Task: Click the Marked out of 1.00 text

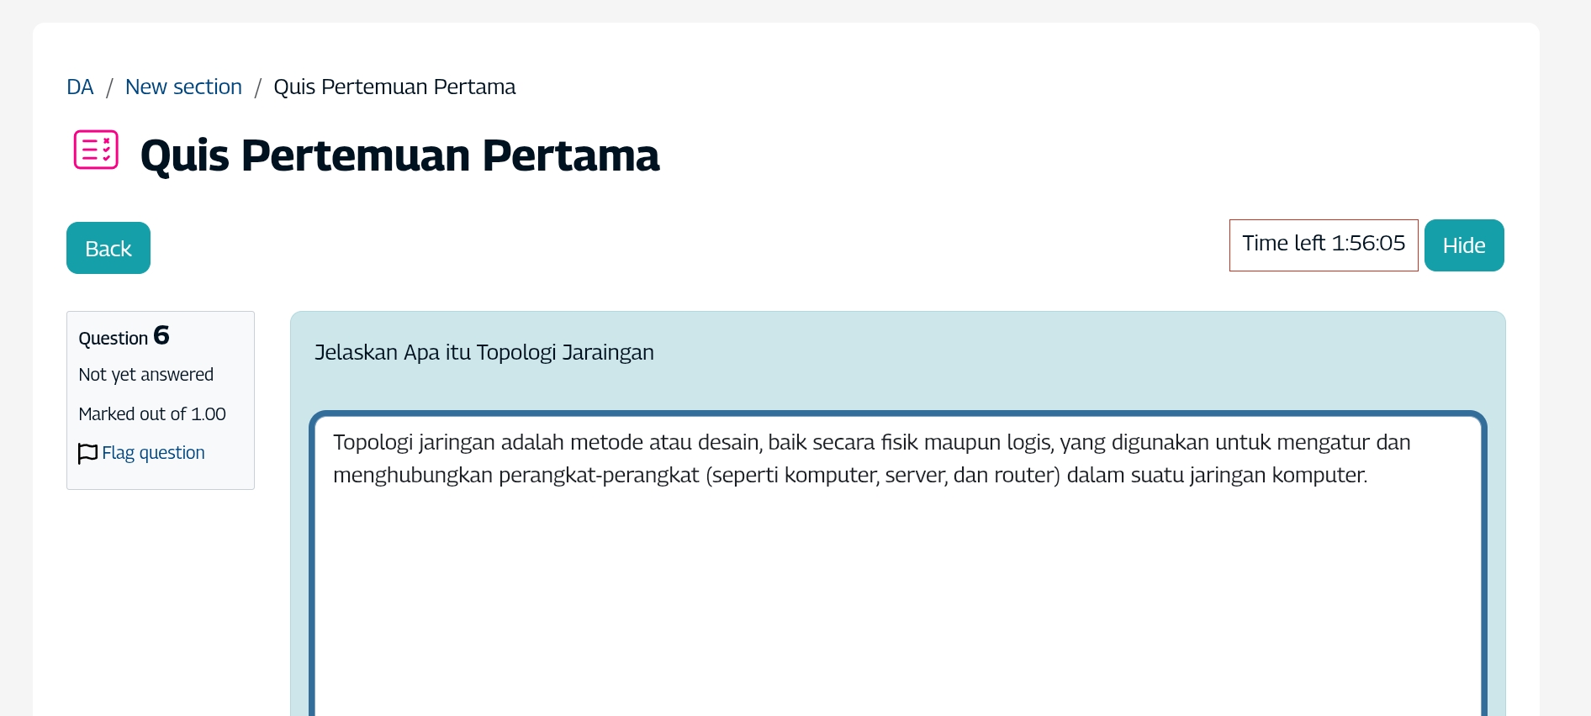Action: point(152,413)
